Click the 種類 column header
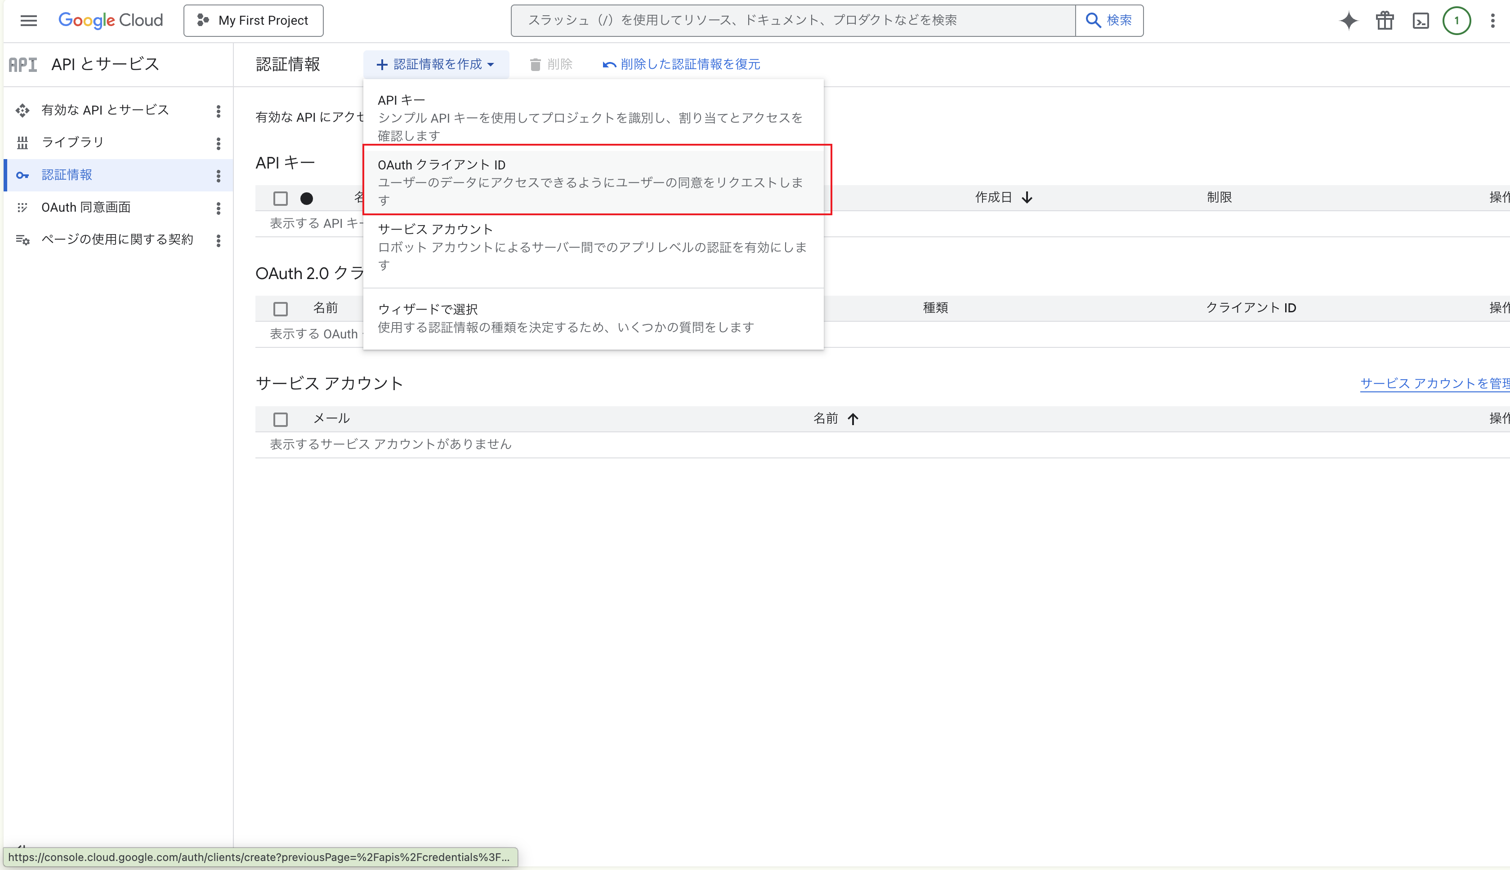The width and height of the screenshot is (1510, 870). [x=935, y=308]
